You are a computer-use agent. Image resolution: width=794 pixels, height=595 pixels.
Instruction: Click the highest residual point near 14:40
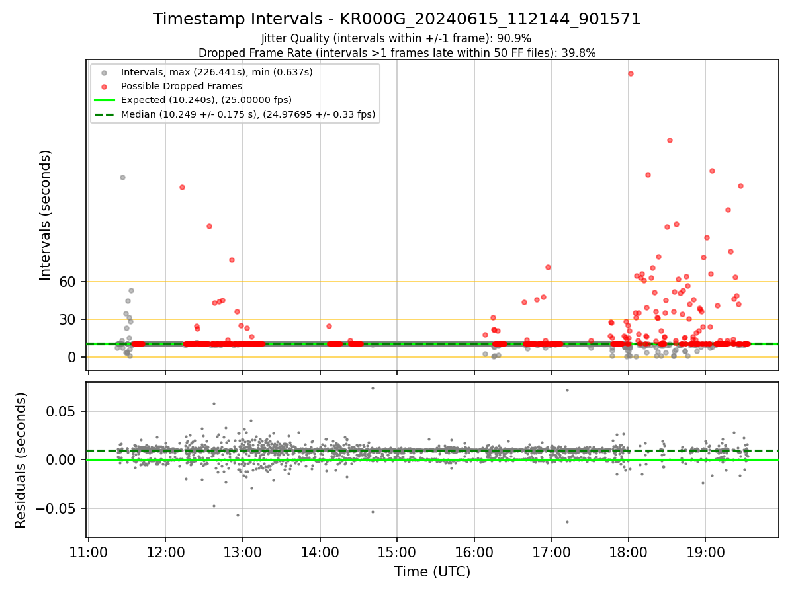click(x=373, y=388)
